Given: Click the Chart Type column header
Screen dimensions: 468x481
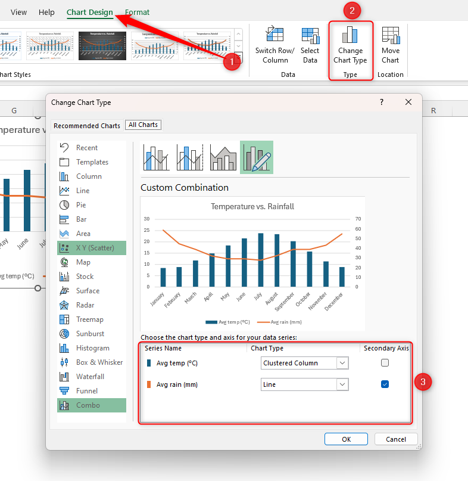Looking at the screenshot, I should pos(267,348).
